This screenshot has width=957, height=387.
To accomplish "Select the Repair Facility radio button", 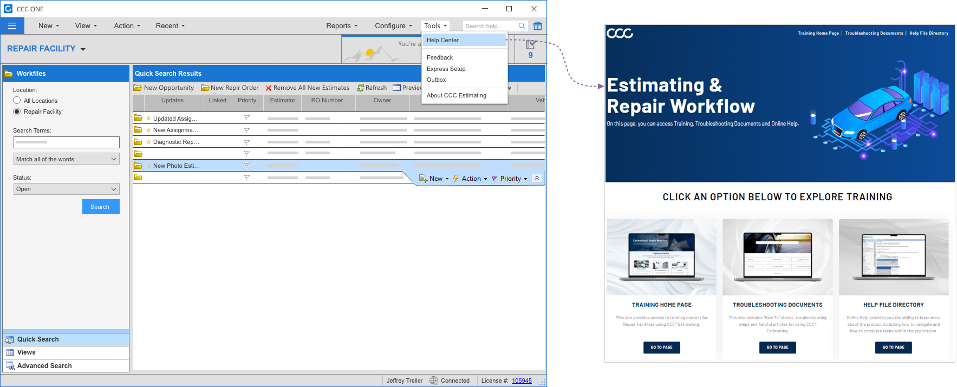I will 17,111.
